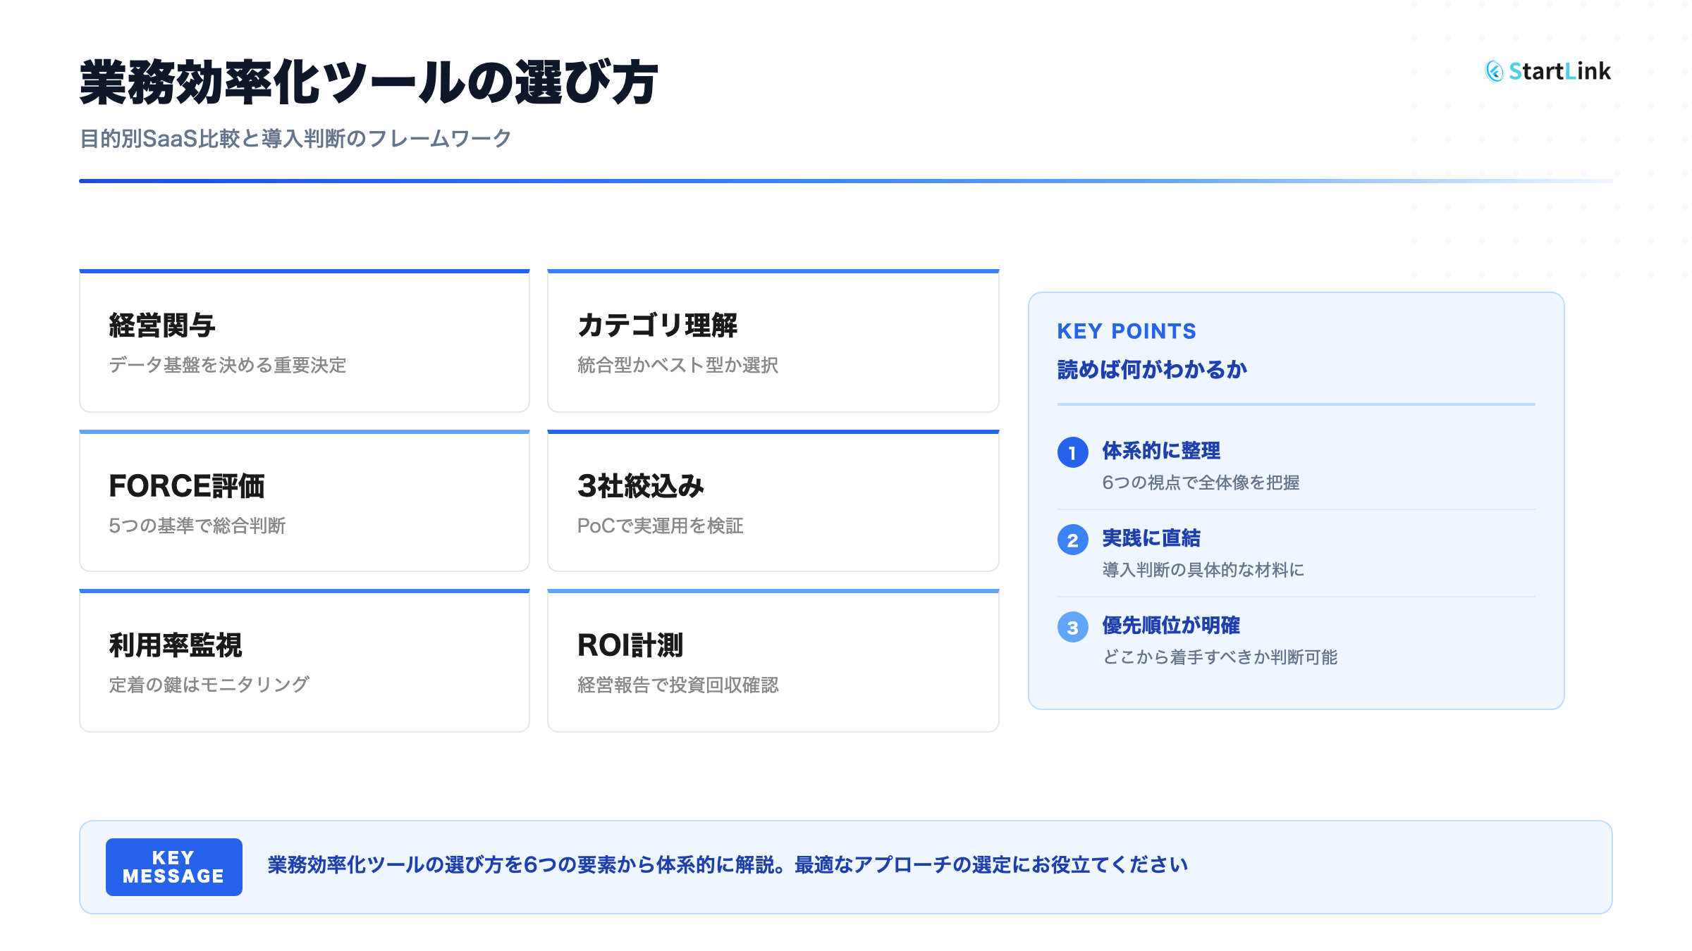
Task: Select the FORCE評価 card
Action: pyautogui.click(x=304, y=502)
